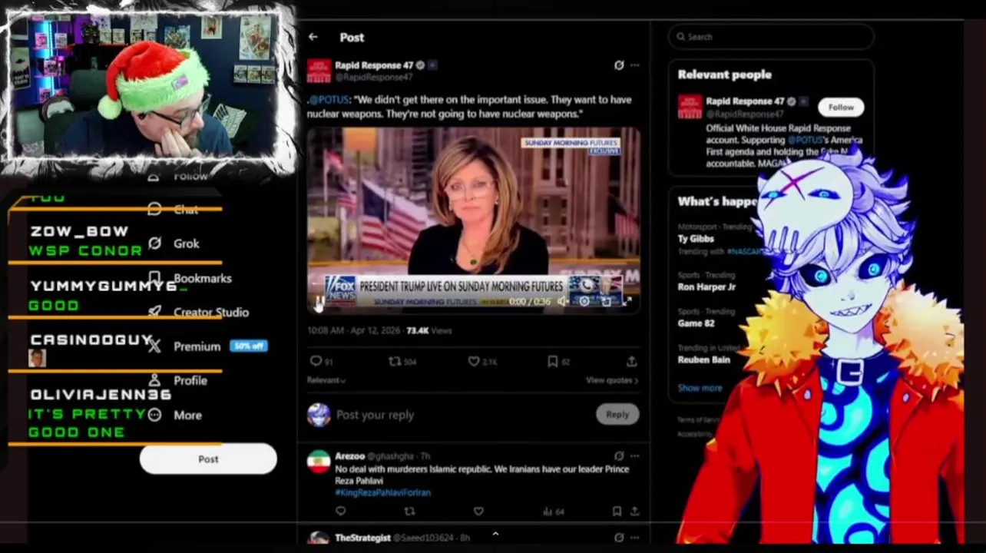
Task: Click the white Post button
Action: click(208, 459)
